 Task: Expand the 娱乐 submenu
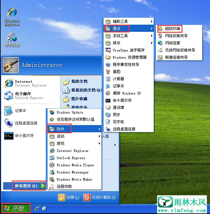[x=129, y=43]
